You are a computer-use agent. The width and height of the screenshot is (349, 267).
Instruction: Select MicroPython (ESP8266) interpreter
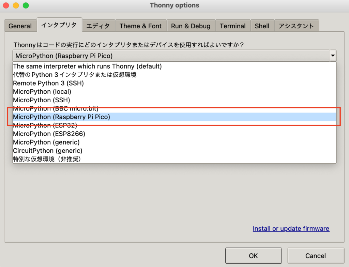tap(174, 134)
